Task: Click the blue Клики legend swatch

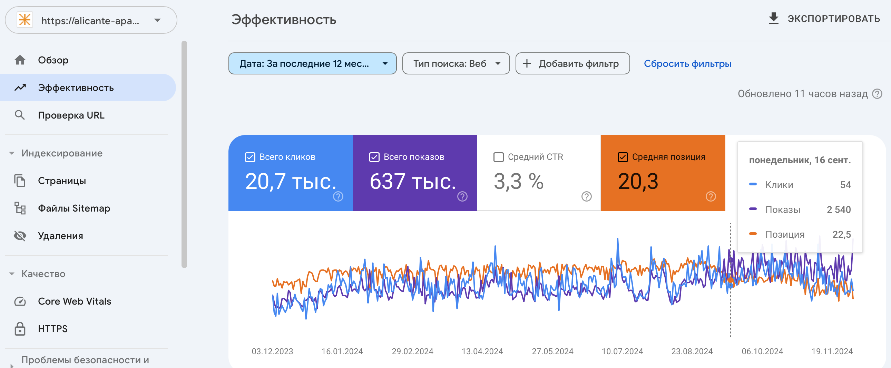Action: click(x=753, y=184)
